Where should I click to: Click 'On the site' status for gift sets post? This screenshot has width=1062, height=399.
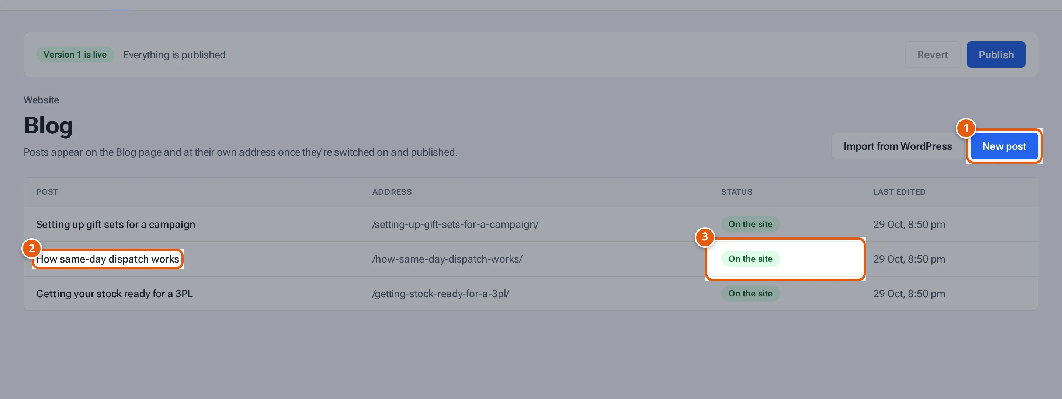click(750, 224)
